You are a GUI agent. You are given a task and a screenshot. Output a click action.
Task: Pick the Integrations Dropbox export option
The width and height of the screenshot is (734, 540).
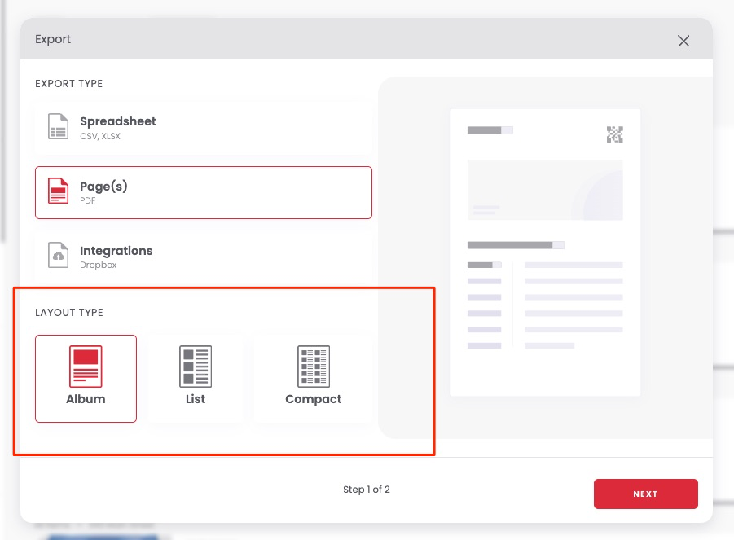[x=204, y=257]
